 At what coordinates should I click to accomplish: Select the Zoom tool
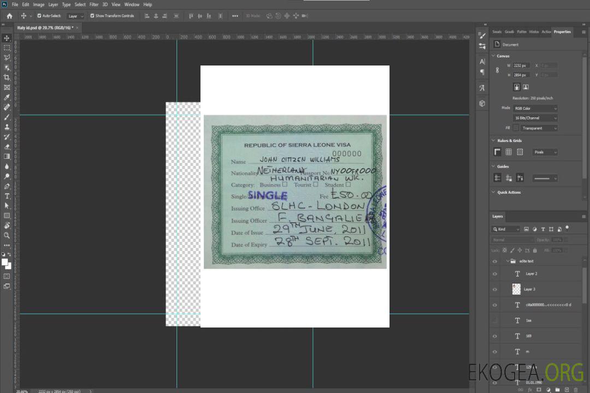[x=7, y=235]
